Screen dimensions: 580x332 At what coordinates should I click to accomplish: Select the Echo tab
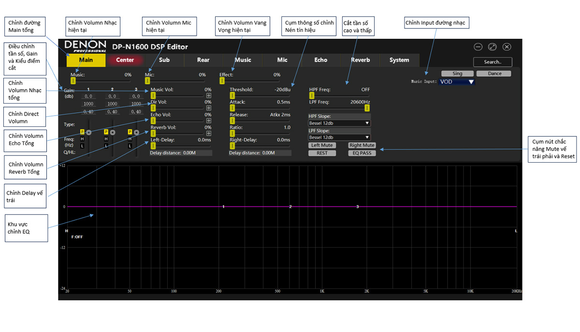point(321,60)
